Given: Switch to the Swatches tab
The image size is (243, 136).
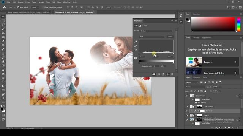Looking at the screenshot, I should 196,14.
